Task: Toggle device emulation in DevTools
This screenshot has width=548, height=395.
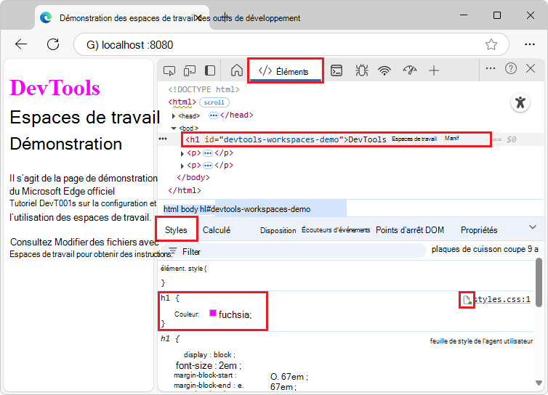Action: click(x=190, y=71)
